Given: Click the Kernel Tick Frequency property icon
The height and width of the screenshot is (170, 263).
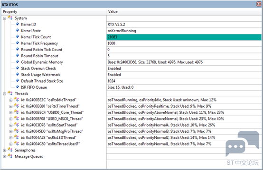Looking at the screenshot, I should 18,43.
